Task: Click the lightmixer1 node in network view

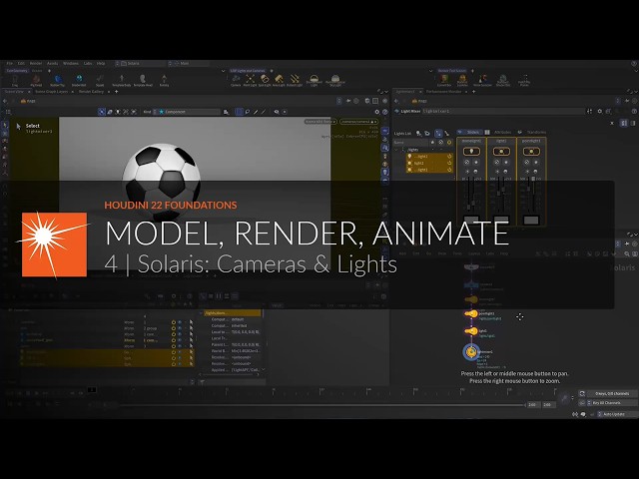Action: coord(471,351)
